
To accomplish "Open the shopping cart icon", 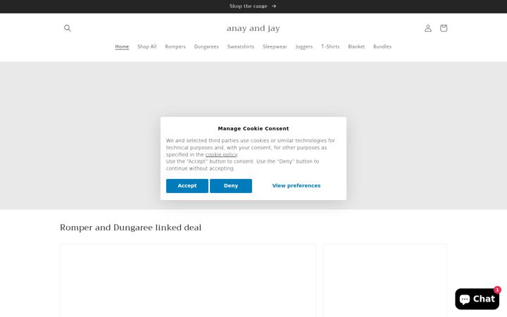I will tap(444, 28).
